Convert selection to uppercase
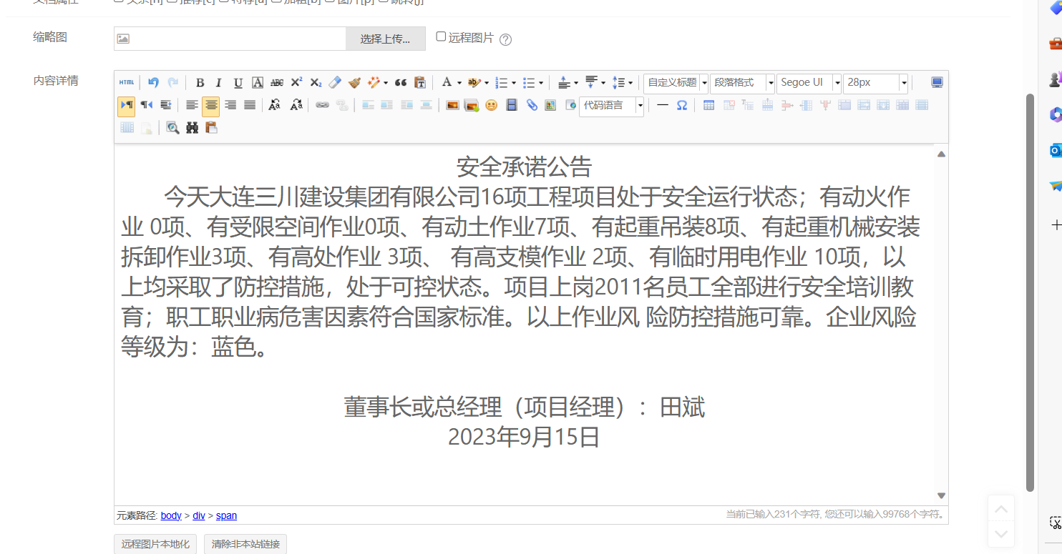The height and width of the screenshot is (554, 1062). [x=275, y=105]
